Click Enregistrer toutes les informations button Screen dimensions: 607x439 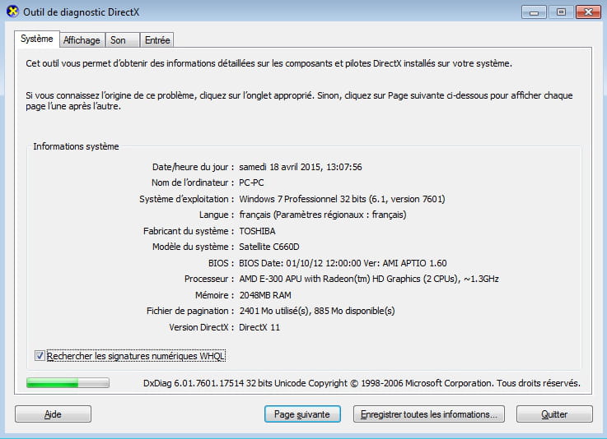pos(429,414)
